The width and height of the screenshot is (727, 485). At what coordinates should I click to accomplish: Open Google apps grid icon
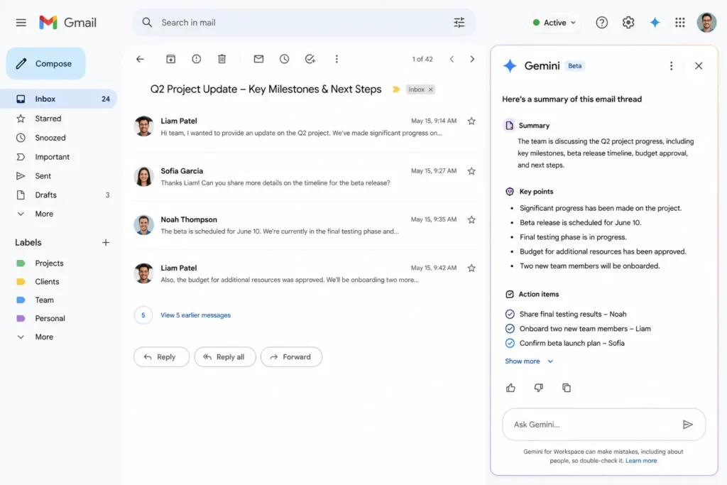point(679,22)
